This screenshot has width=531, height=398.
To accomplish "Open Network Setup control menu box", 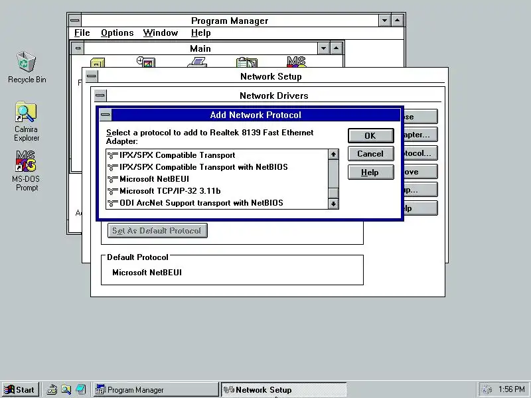I will [x=91, y=76].
